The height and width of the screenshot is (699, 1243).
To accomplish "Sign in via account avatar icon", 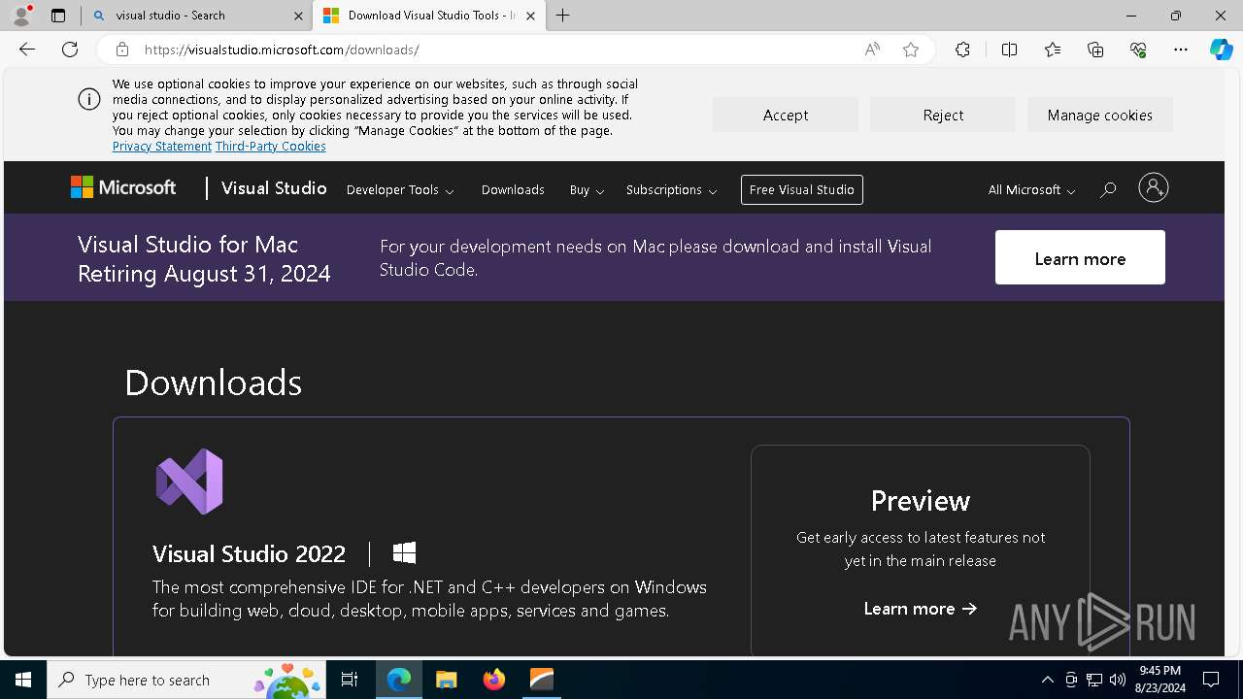I will point(1154,188).
